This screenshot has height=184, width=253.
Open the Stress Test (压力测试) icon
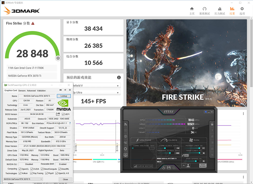(220, 9)
